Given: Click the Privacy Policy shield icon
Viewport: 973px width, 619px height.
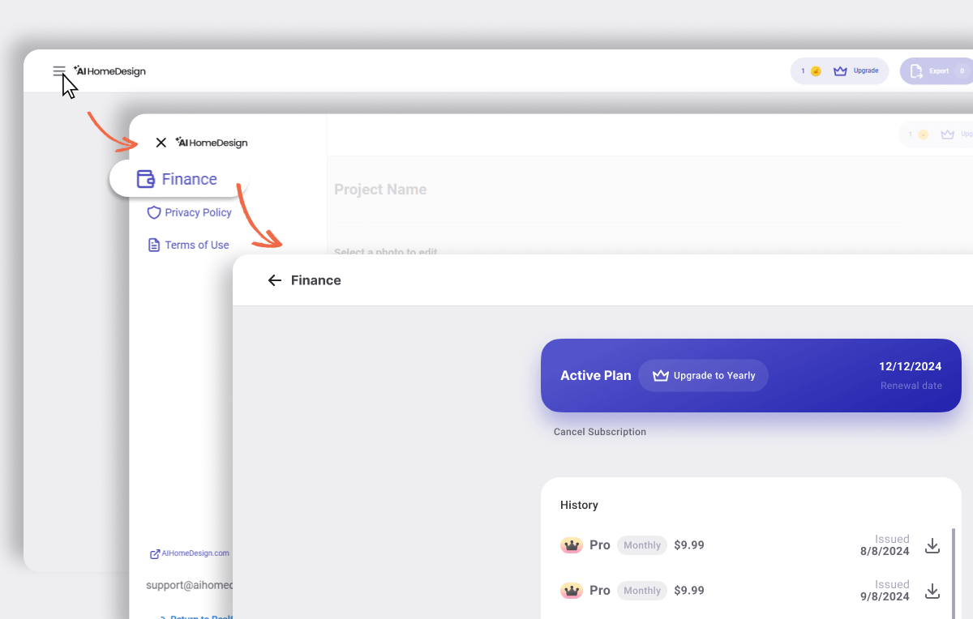Looking at the screenshot, I should 154,212.
